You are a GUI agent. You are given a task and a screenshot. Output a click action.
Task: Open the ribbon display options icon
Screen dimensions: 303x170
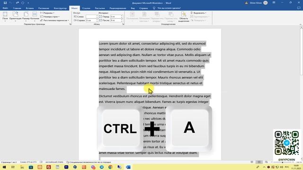click(274, 3)
